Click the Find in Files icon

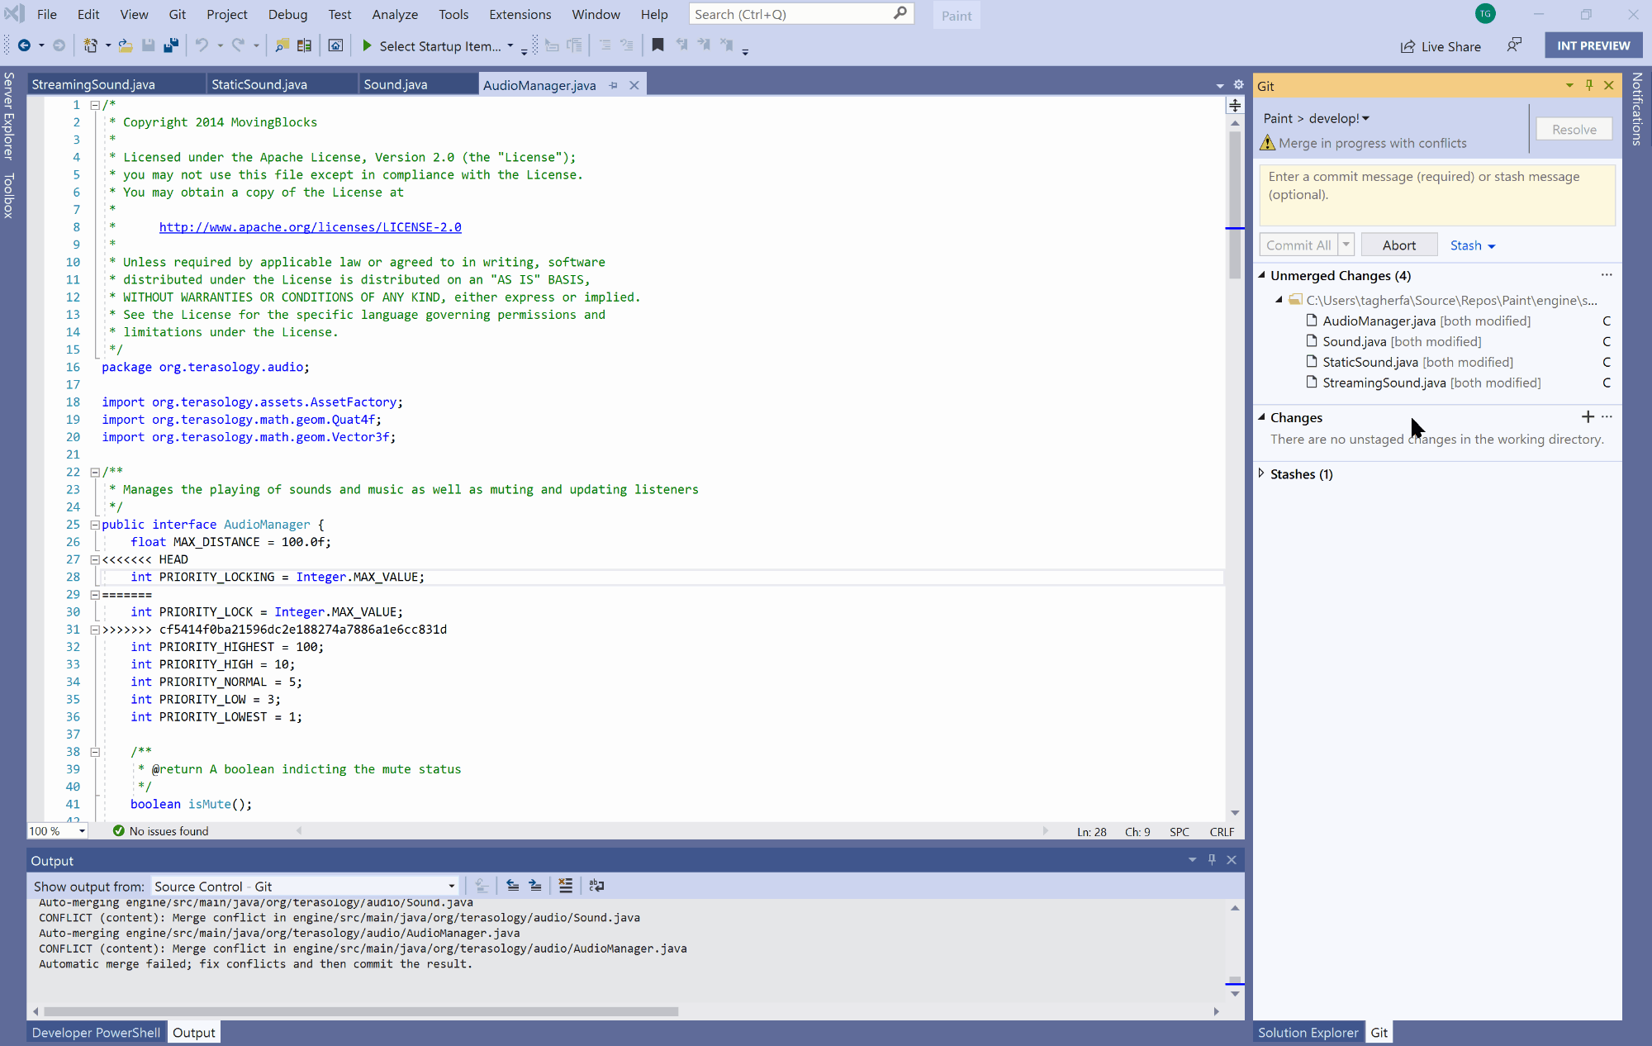(x=282, y=45)
